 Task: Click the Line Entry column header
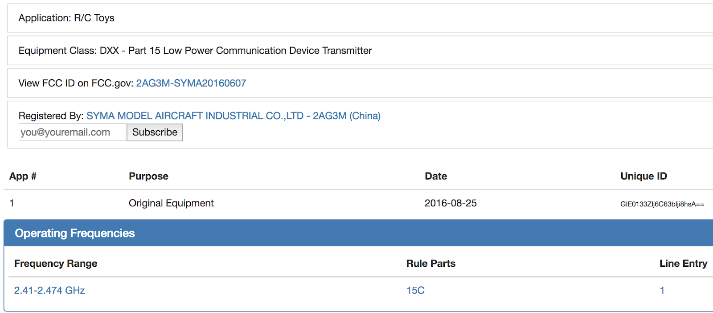point(683,263)
